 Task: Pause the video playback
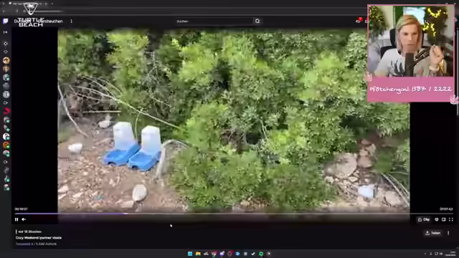16,219
